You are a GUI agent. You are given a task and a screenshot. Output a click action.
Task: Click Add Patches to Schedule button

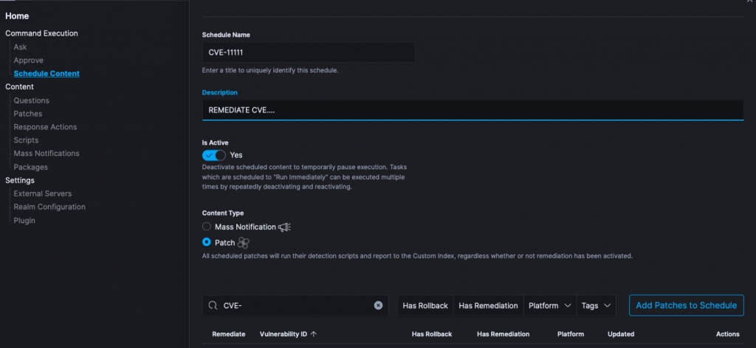[686, 305]
